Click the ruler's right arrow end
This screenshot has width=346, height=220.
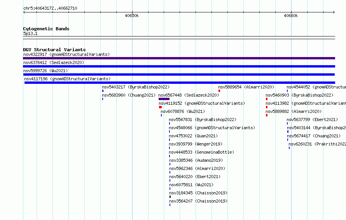pos(334,12)
